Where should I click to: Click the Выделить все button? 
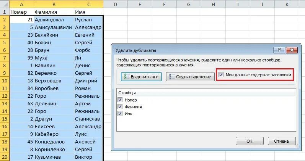pyautogui.click(x=141, y=77)
